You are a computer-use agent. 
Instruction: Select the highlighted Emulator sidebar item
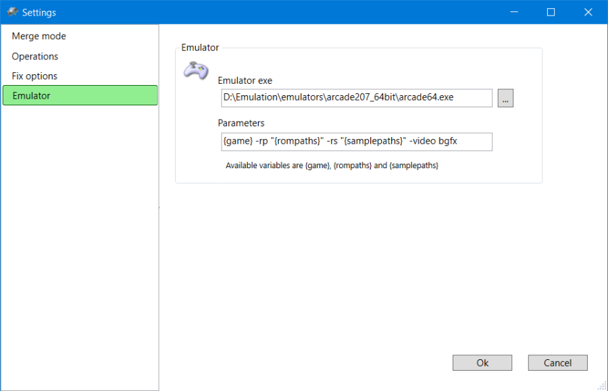pos(80,96)
